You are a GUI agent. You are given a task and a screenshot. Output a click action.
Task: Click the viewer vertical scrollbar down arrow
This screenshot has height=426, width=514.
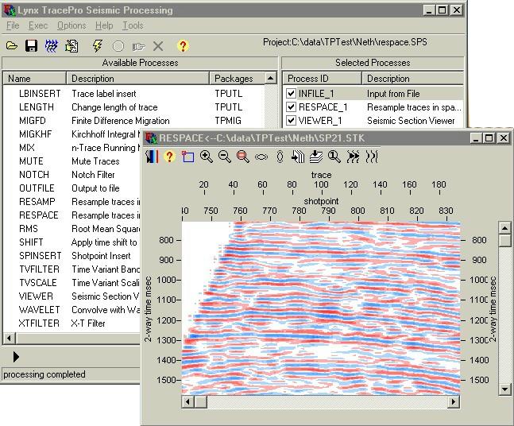click(x=504, y=389)
